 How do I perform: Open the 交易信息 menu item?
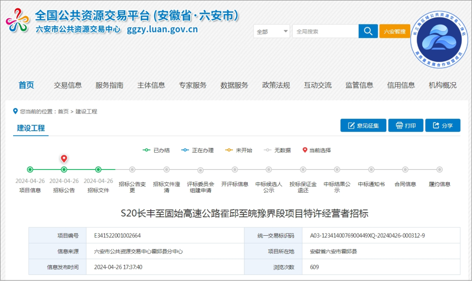(68, 85)
